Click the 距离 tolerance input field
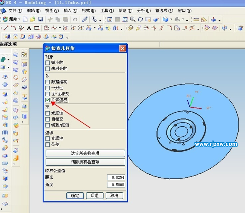The height and width of the screenshot is (213, 245). tap(116, 177)
